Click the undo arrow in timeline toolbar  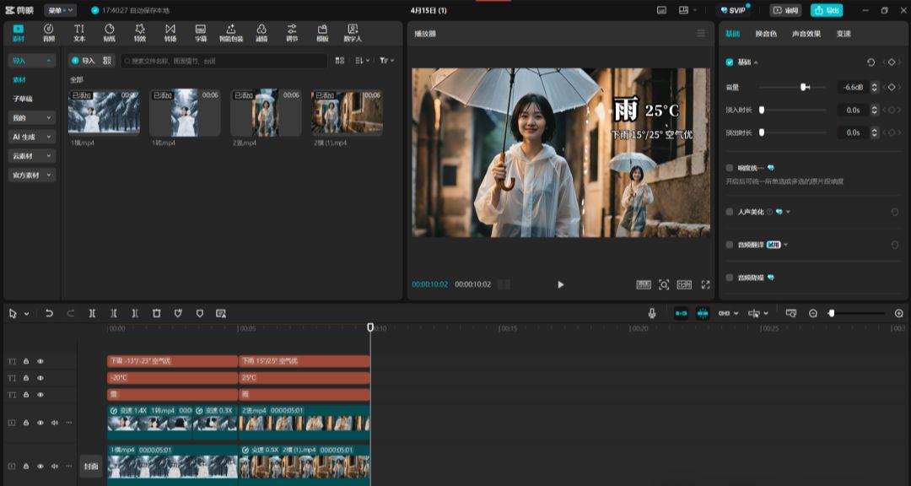[49, 313]
